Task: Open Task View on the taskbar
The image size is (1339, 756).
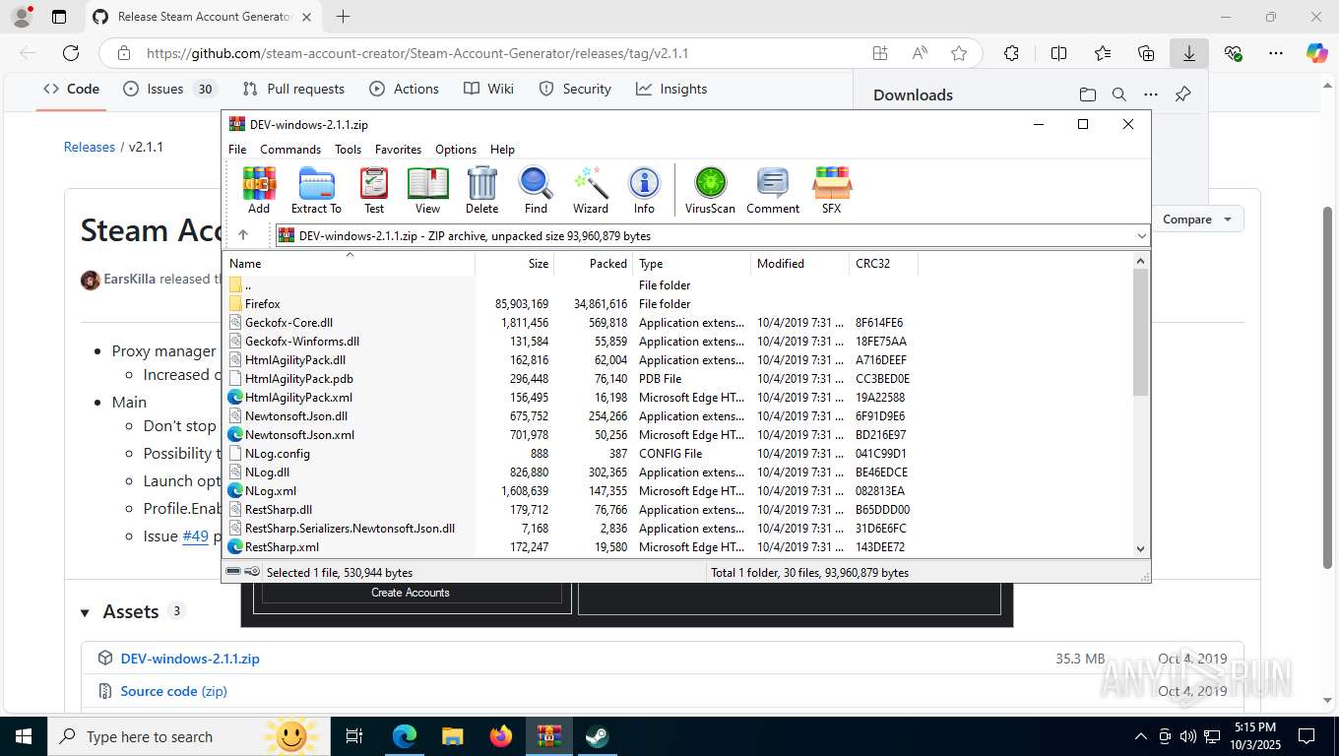Action: coord(354,736)
